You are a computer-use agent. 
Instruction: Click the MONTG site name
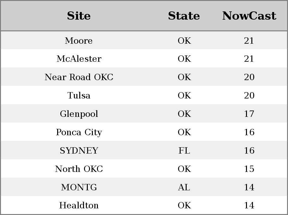pos(79,187)
